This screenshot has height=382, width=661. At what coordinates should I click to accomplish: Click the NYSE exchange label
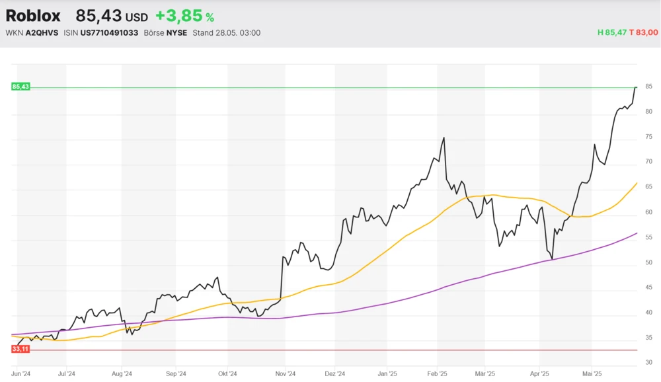[x=176, y=33]
